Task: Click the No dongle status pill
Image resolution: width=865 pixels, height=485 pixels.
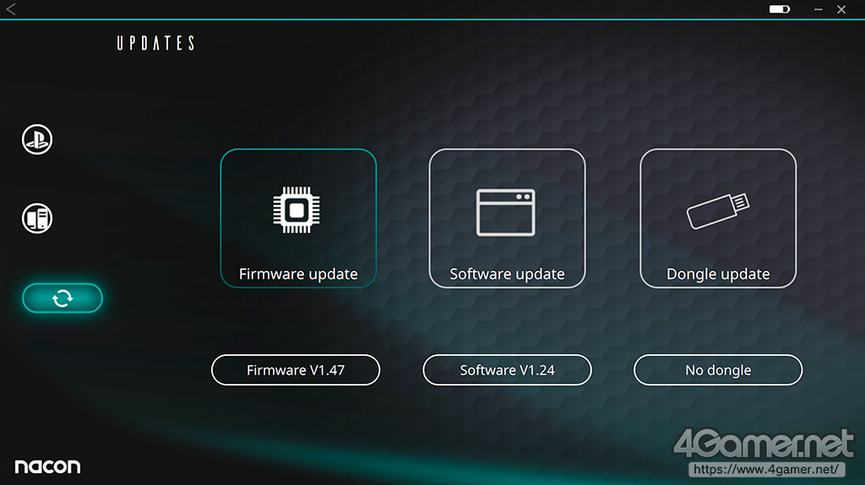Action: [x=718, y=369]
